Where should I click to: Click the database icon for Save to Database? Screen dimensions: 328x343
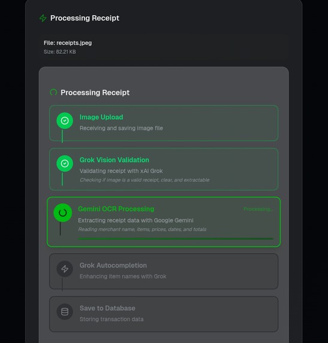click(65, 312)
